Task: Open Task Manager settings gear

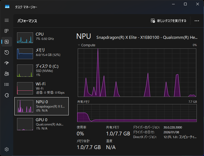Action: point(7,149)
